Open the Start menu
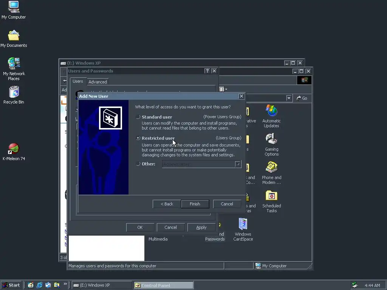 [x=11, y=285]
